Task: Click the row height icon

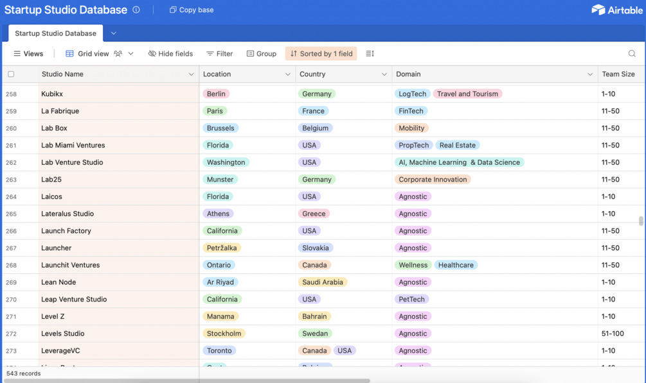Action: [x=370, y=53]
